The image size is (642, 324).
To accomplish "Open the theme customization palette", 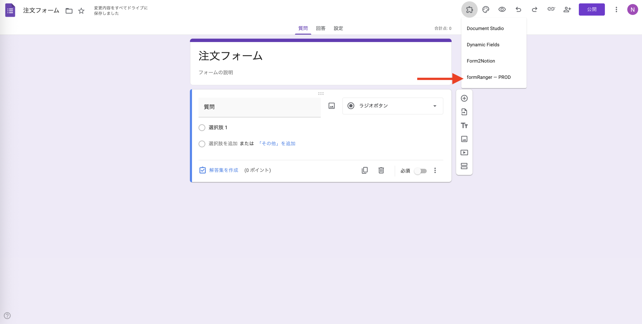I will tap(486, 9).
